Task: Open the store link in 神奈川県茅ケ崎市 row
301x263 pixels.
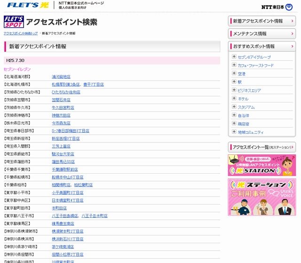Action: 63,247
